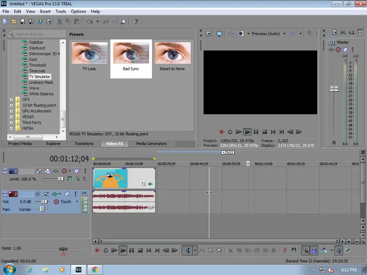Click the Master volume fader
Screen dimensions: 367x275
tap(334, 89)
